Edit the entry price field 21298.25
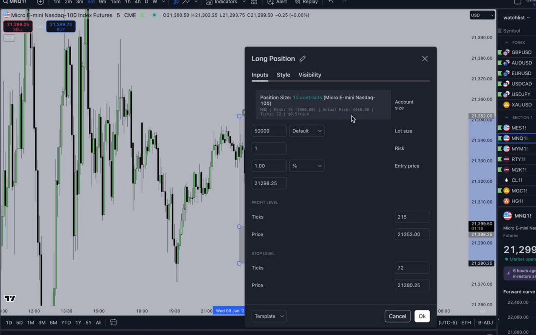Viewport: 536px width, 335px height. [x=269, y=183]
